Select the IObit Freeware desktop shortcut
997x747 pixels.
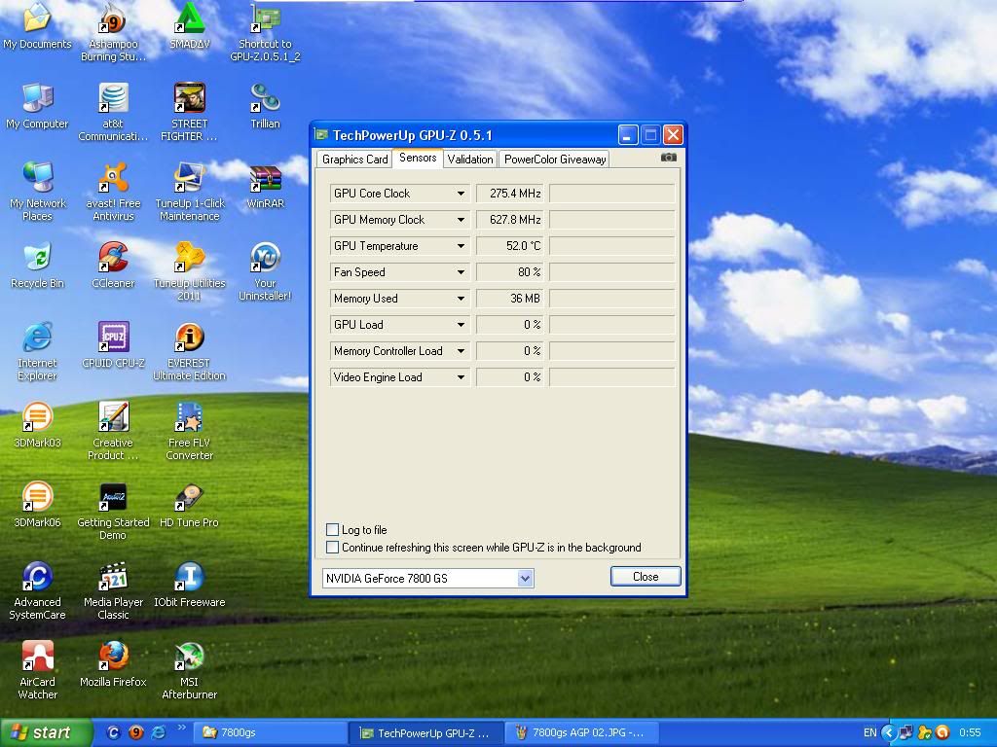(x=190, y=586)
